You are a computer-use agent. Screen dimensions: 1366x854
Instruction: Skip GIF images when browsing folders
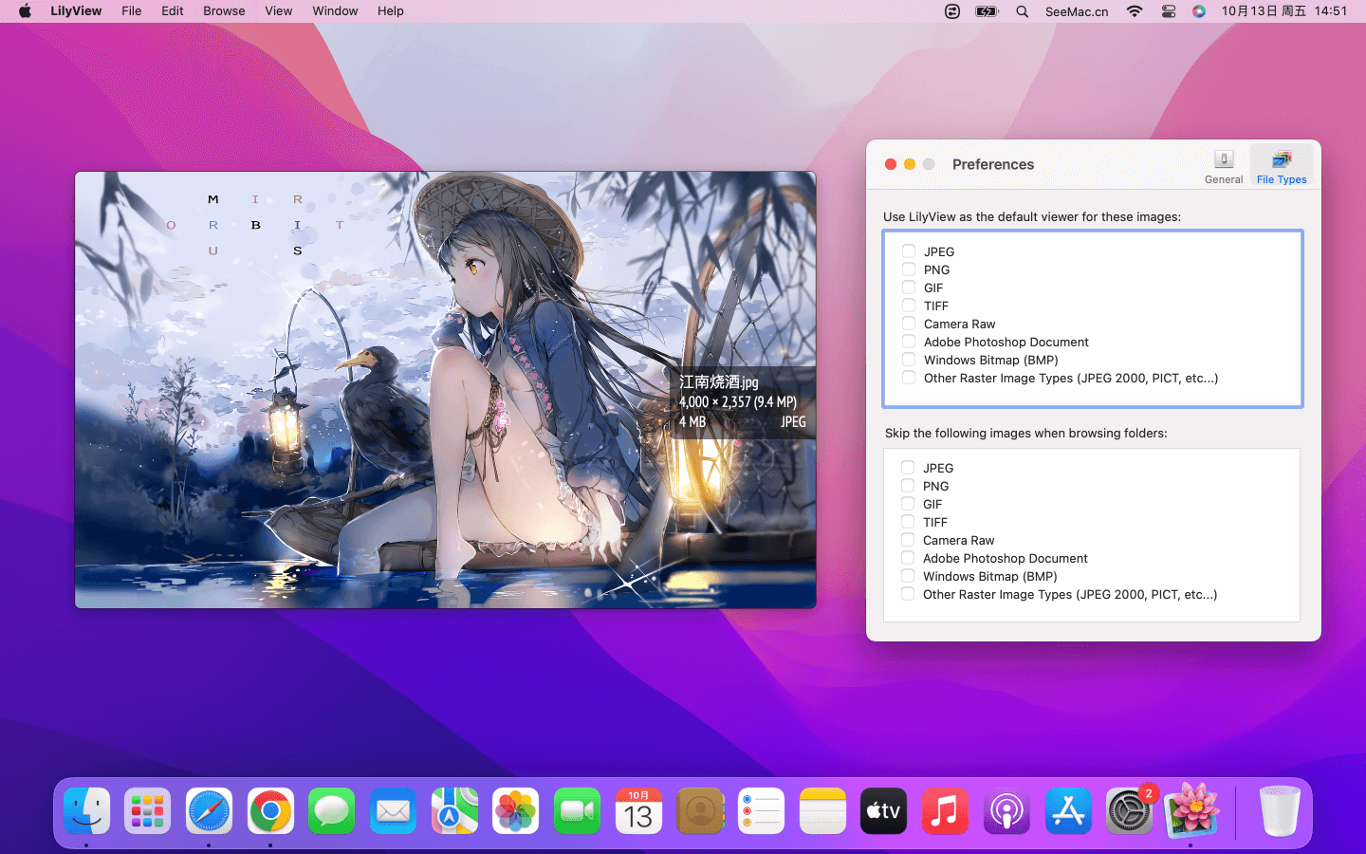(908, 504)
